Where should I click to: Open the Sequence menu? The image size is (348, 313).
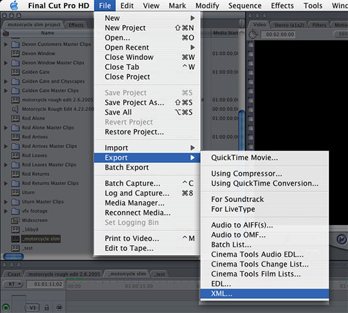pos(245,6)
